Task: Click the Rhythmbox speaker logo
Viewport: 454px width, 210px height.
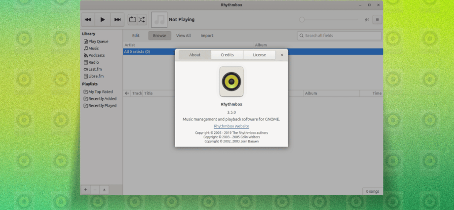Action: [231, 82]
